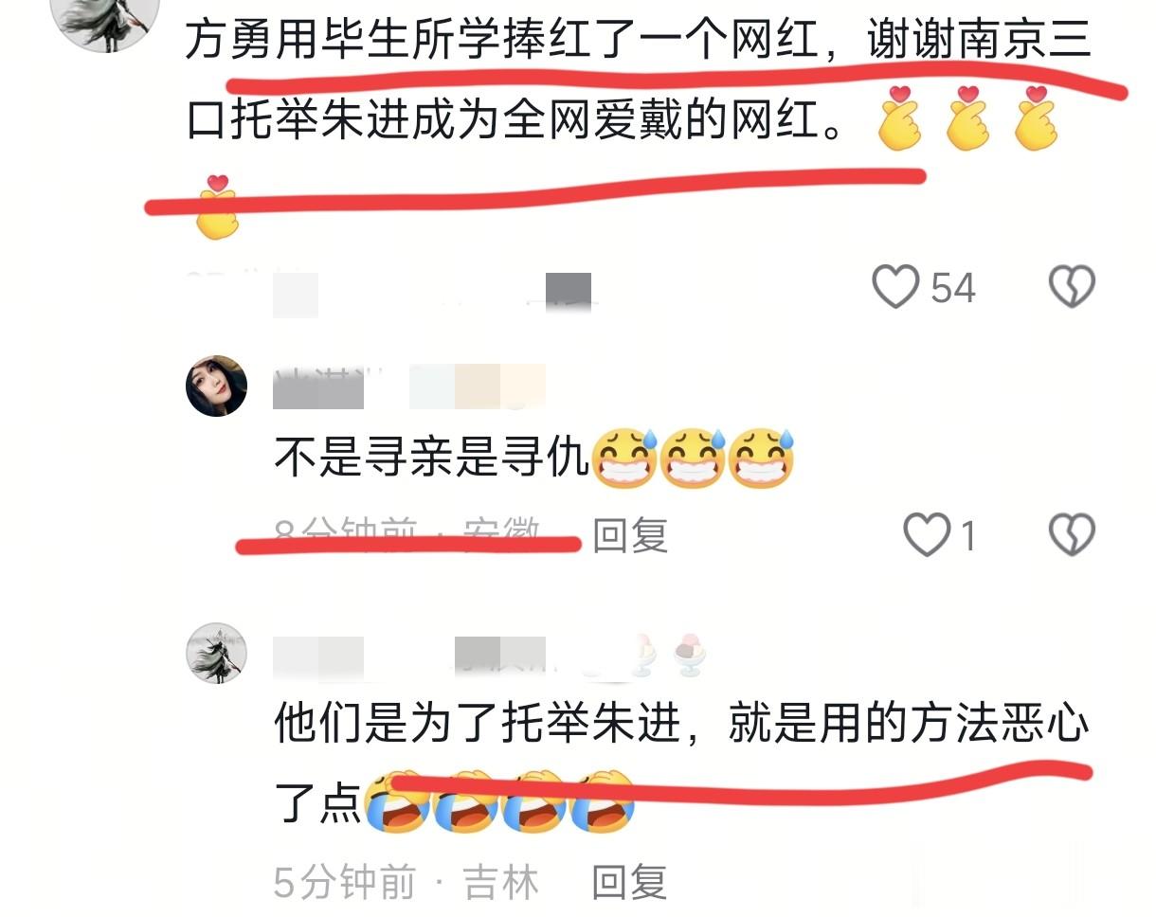The height and width of the screenshot is (917, 1156).
Task: Reply to the comment from 安徽
Action: 630,536
